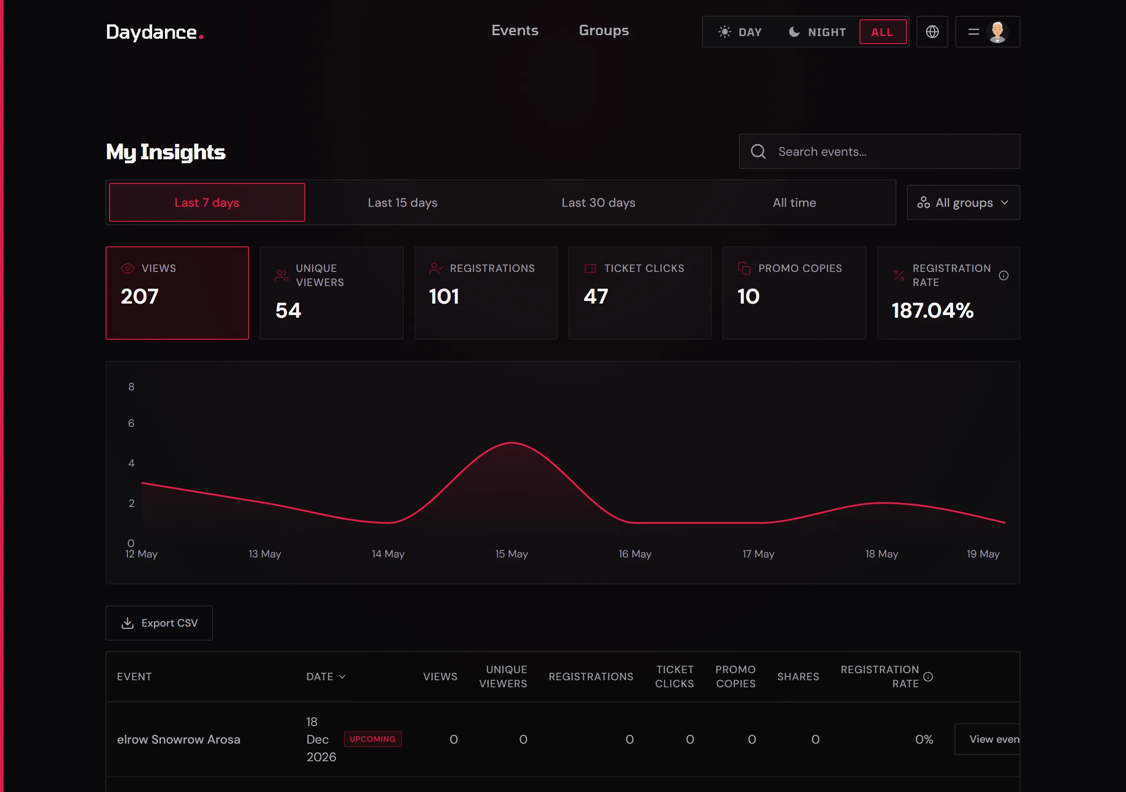Focus the Search events input field
Image resolution: width=1126 pixels, height=792 pixels.
(879, 152)
